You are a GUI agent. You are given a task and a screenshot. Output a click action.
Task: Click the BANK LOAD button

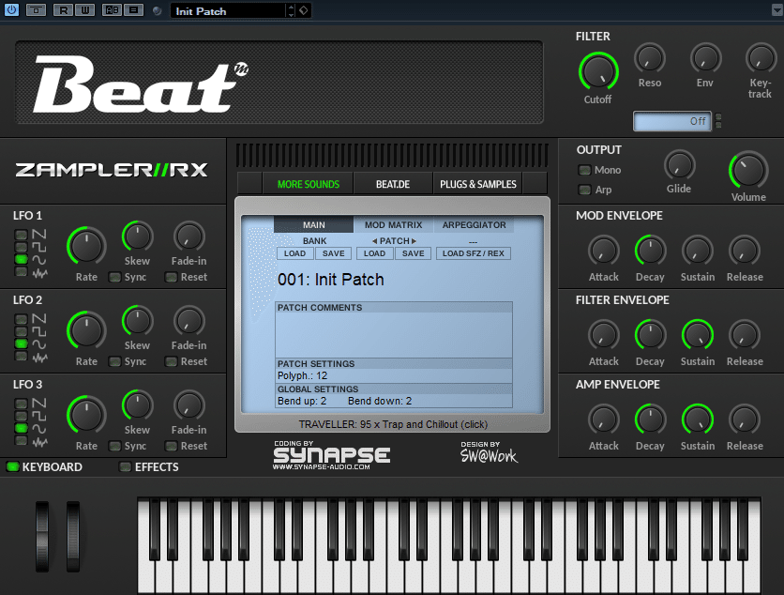pyautogui.click(x=295, y=253)
